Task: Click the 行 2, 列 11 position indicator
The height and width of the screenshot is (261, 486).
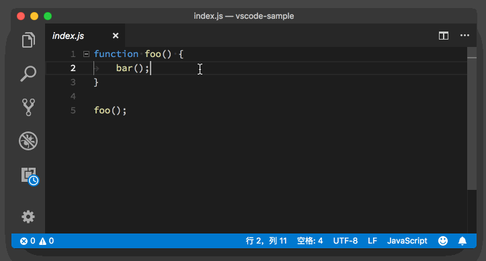Action: pos(266,241)
